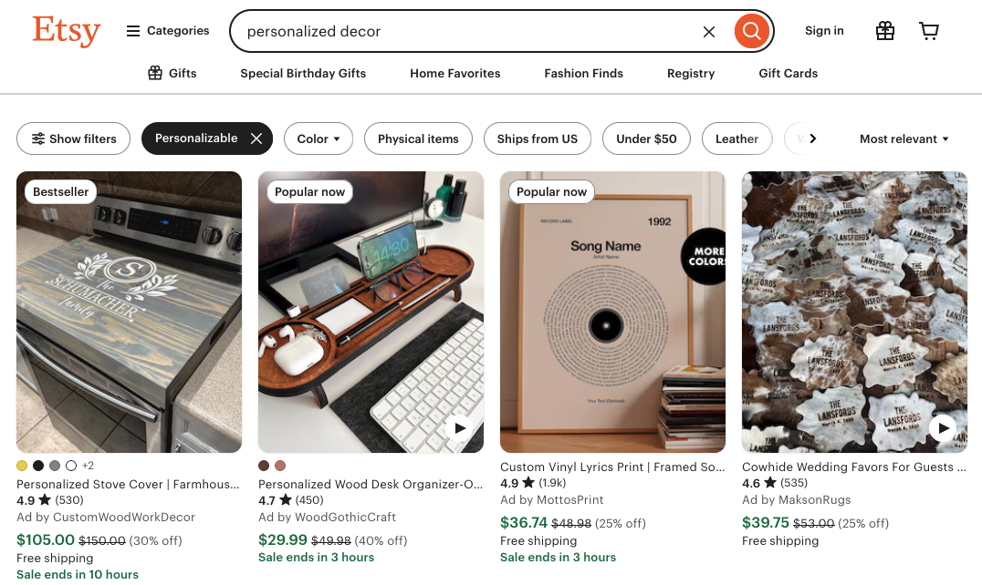Expand the Color filter dropdown
Image resolution: width=982 pixels, height=585 pixels.
[x=318, y=139]
